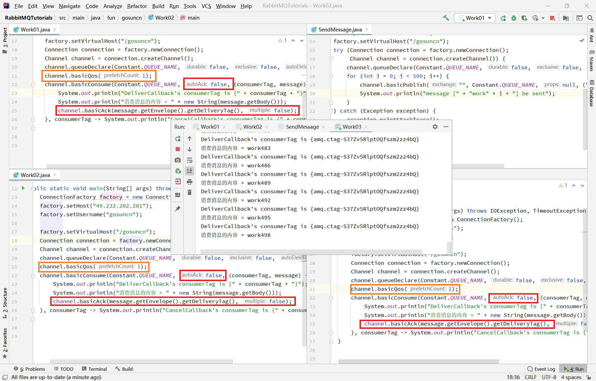Screen dimensions: 596x381
Task: Click tool window quick access icon bottom-left
Action: click(5, 377)
